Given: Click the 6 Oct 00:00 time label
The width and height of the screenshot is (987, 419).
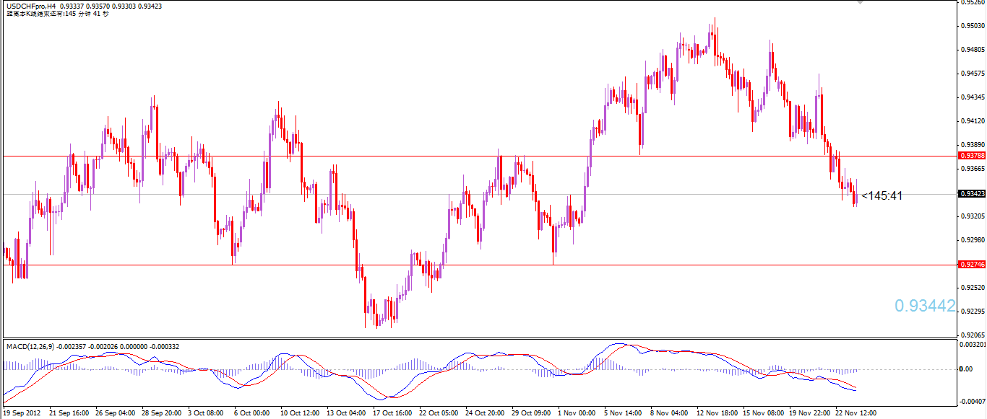Looking at the screenshot, I should [x=252, y=413].
